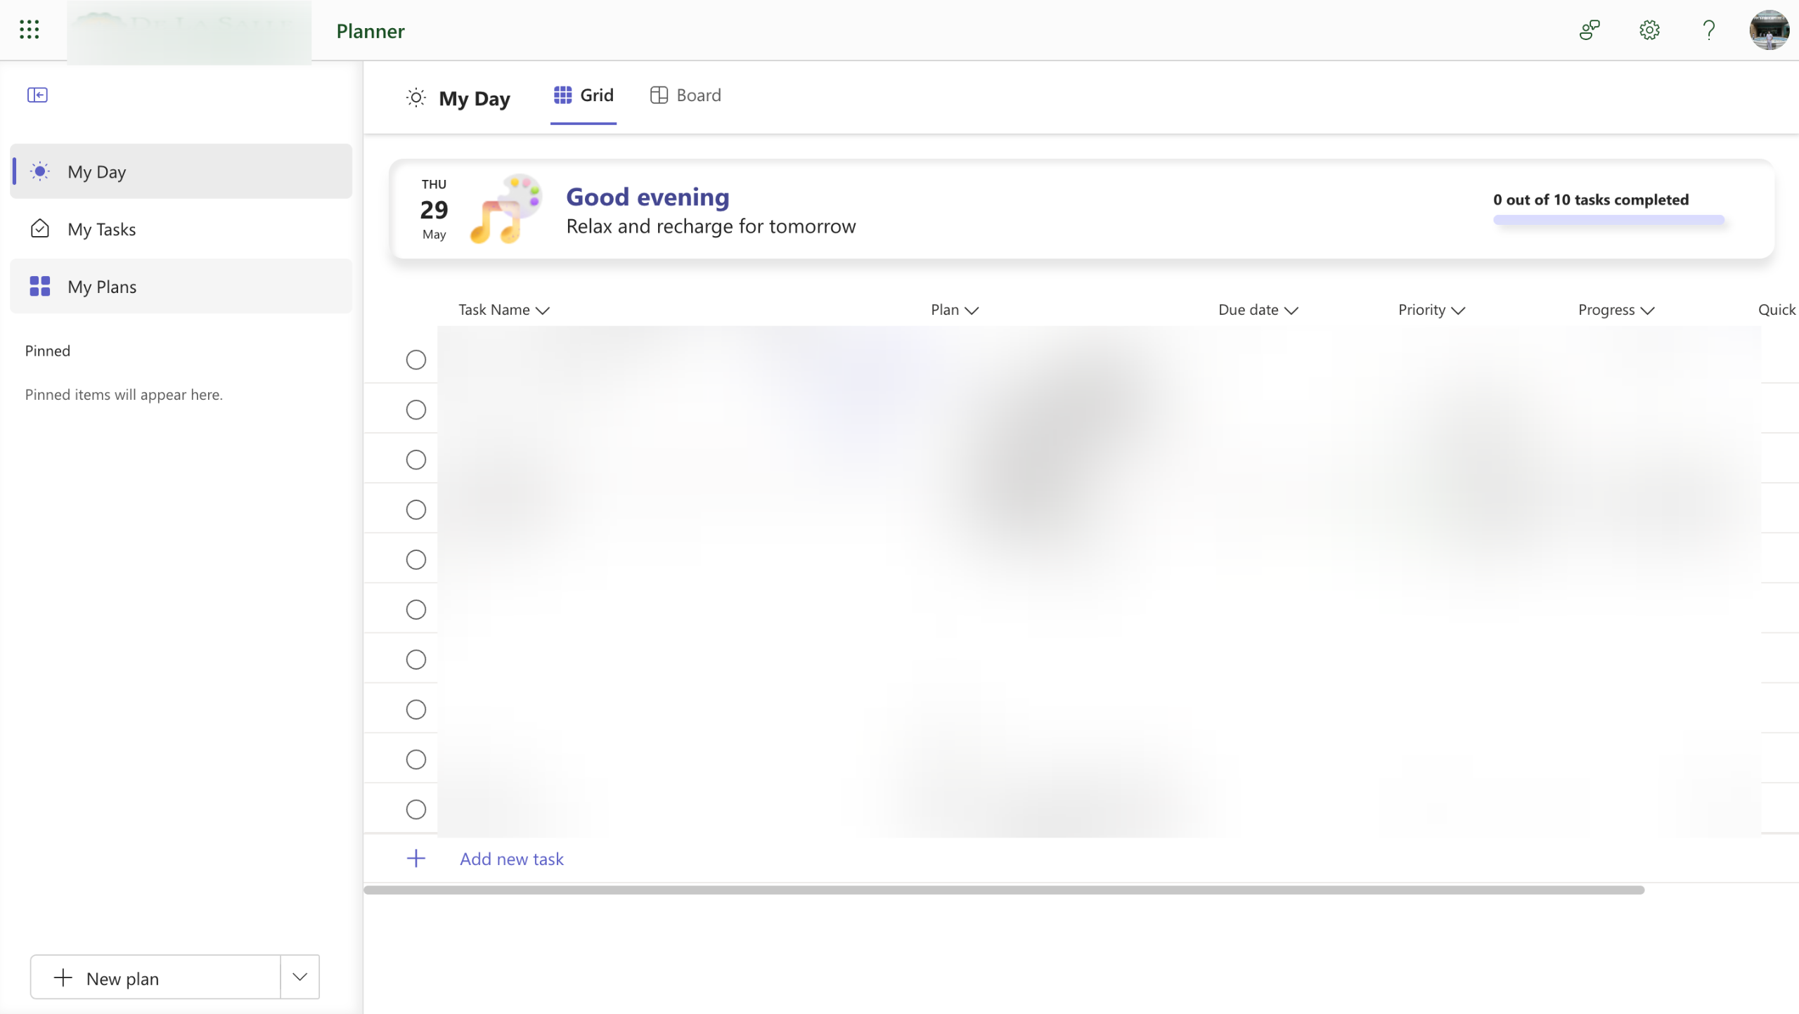Mark the third task row complete
The image size is (1799, 1014).
coord(416,460)
